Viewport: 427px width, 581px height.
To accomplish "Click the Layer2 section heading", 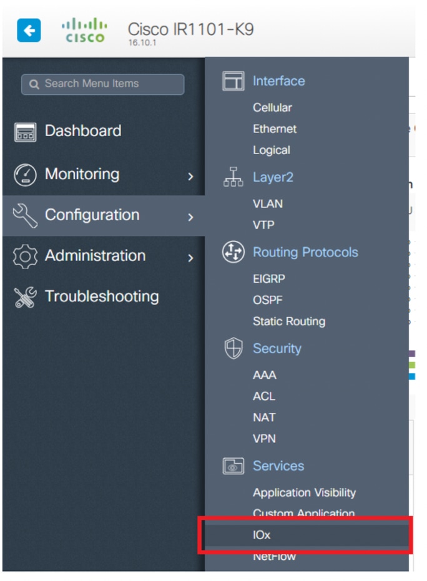I will [x=273, y=177].
